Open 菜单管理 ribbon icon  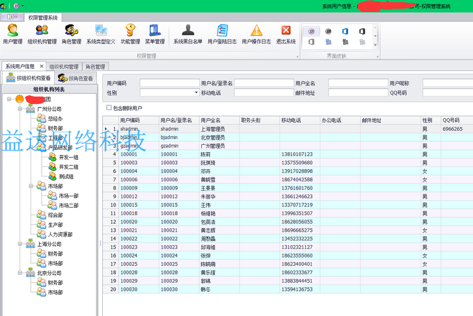click(155, 34)
